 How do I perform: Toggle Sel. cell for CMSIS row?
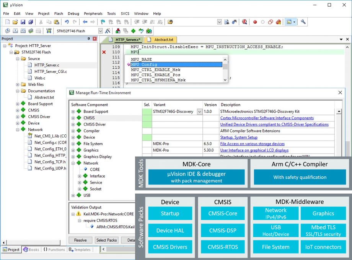(147, 118)
